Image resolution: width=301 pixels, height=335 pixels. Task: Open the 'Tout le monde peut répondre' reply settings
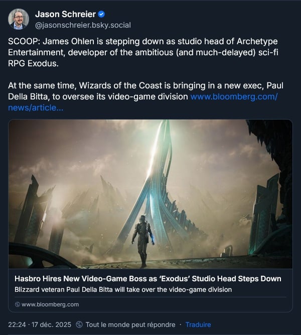click(x=130, y=324)
